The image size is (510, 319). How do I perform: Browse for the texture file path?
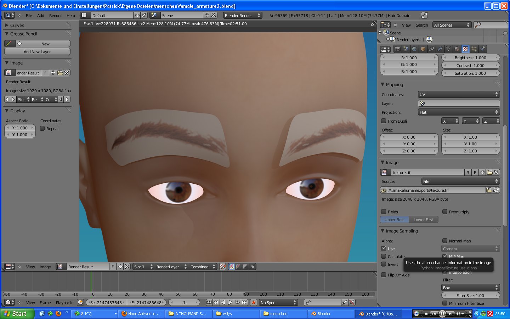pyautogui.click(x=489, y=190)
